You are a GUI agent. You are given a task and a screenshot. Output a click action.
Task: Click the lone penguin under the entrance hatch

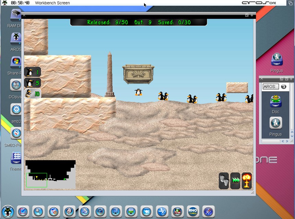138,92
